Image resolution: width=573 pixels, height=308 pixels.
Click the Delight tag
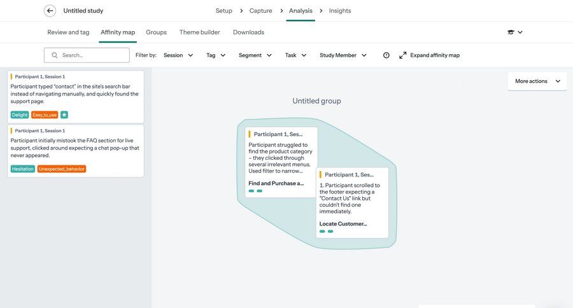(x=20, y=115)
